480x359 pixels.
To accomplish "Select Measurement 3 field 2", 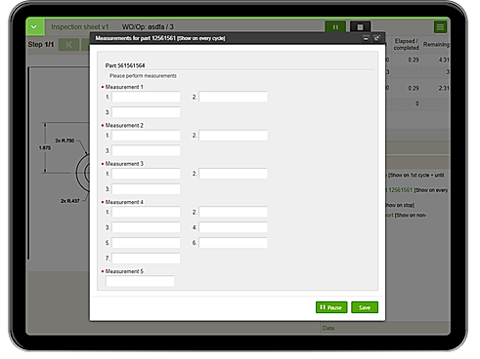I will [x=233, y=174].
